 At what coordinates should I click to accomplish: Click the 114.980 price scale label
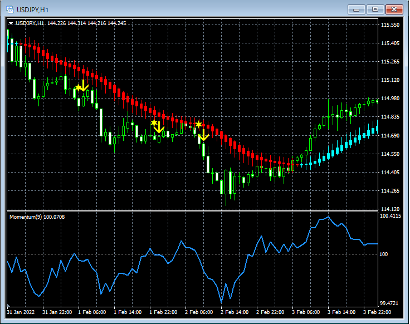pyautogui.click(x=390, y=98)
